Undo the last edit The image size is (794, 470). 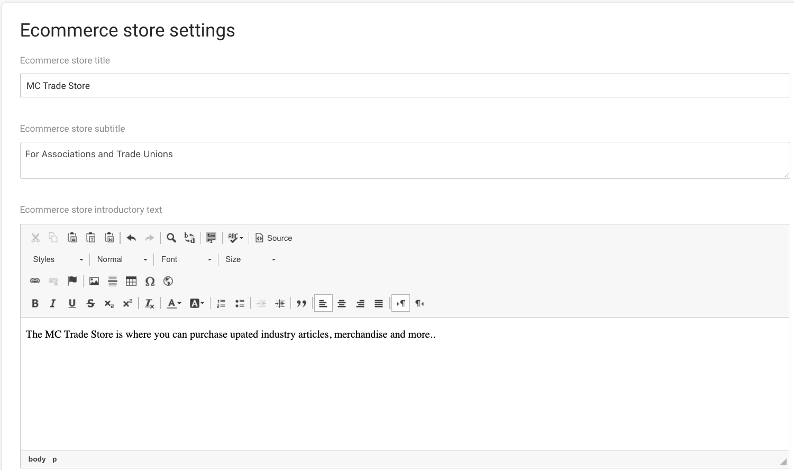(x=131, y=238)
